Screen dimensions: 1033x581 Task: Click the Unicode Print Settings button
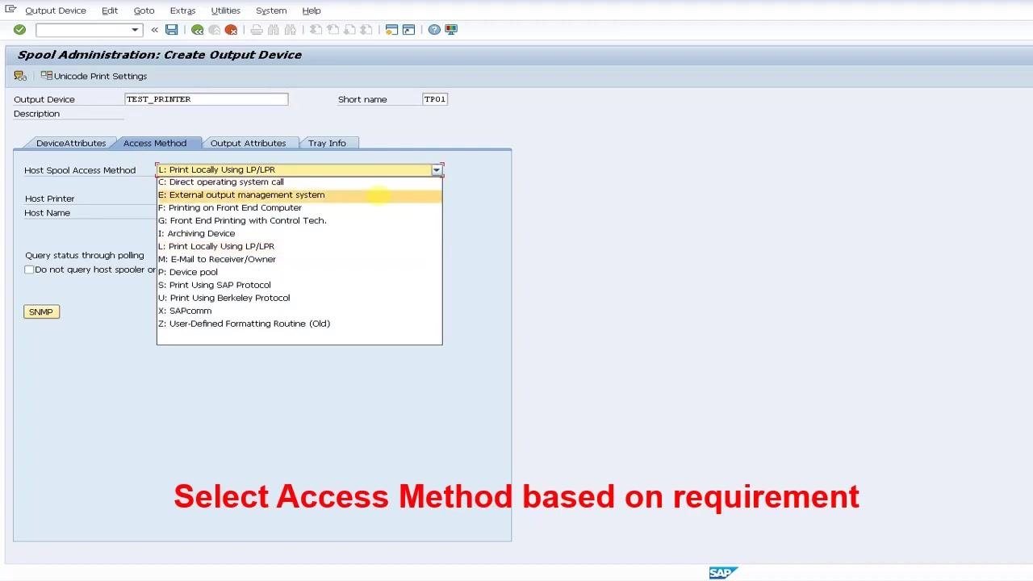click(94, 76)
